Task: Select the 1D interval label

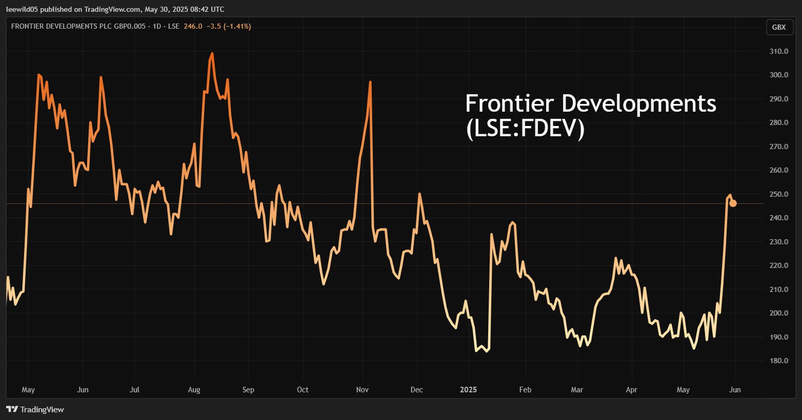Action: (x=157, y=26)
